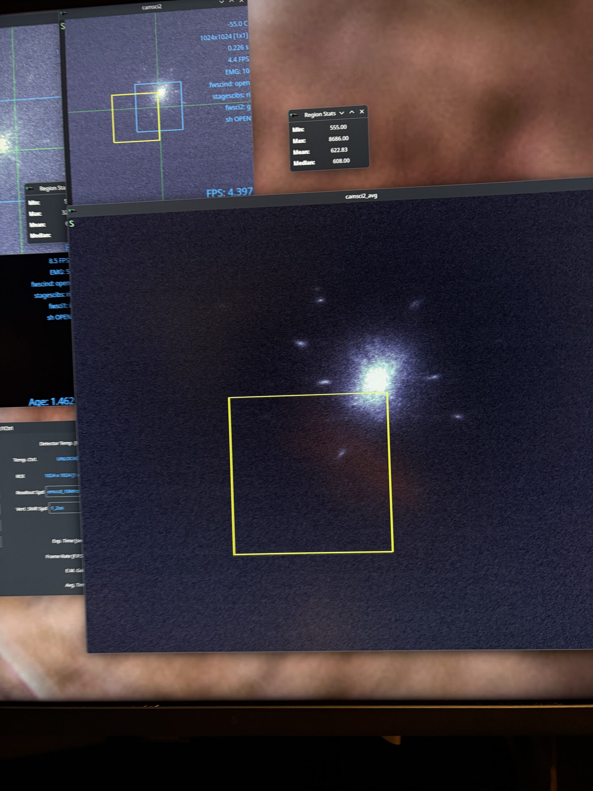This screenshot has width=593, height=791.
Task: Expand Region Stats with up chevron
Action: point(352,112)
